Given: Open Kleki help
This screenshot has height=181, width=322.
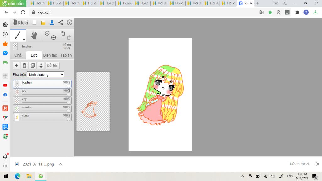Looking at the screenshot, I should 69,22.
